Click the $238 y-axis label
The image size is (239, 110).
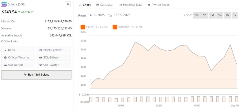(83, 85)
